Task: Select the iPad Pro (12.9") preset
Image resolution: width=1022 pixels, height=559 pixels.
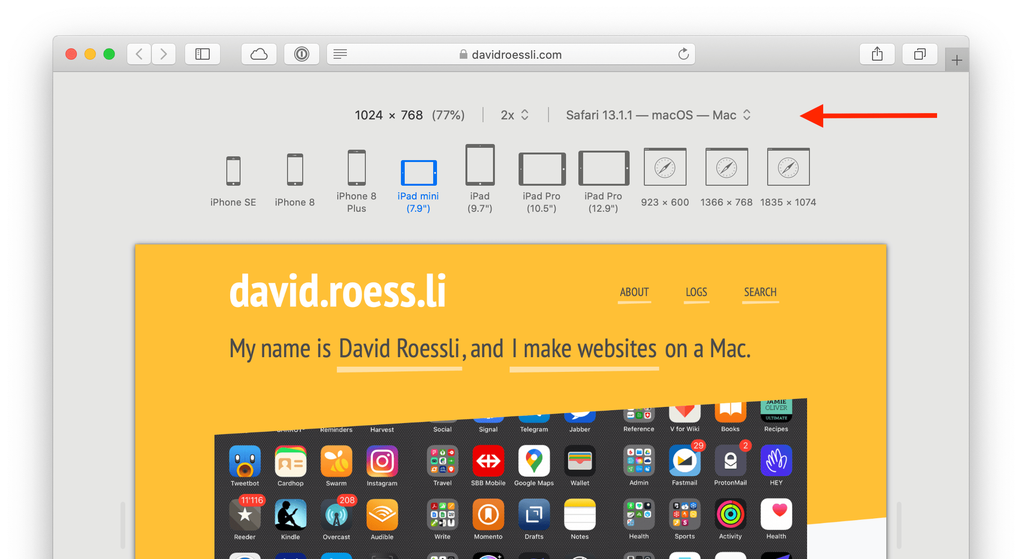Action: click(603, 182)
